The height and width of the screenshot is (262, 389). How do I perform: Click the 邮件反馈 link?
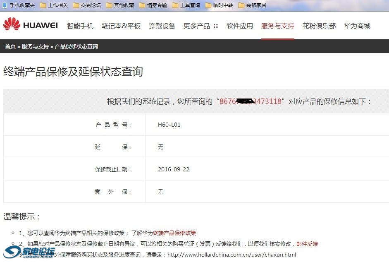point(307,244)
